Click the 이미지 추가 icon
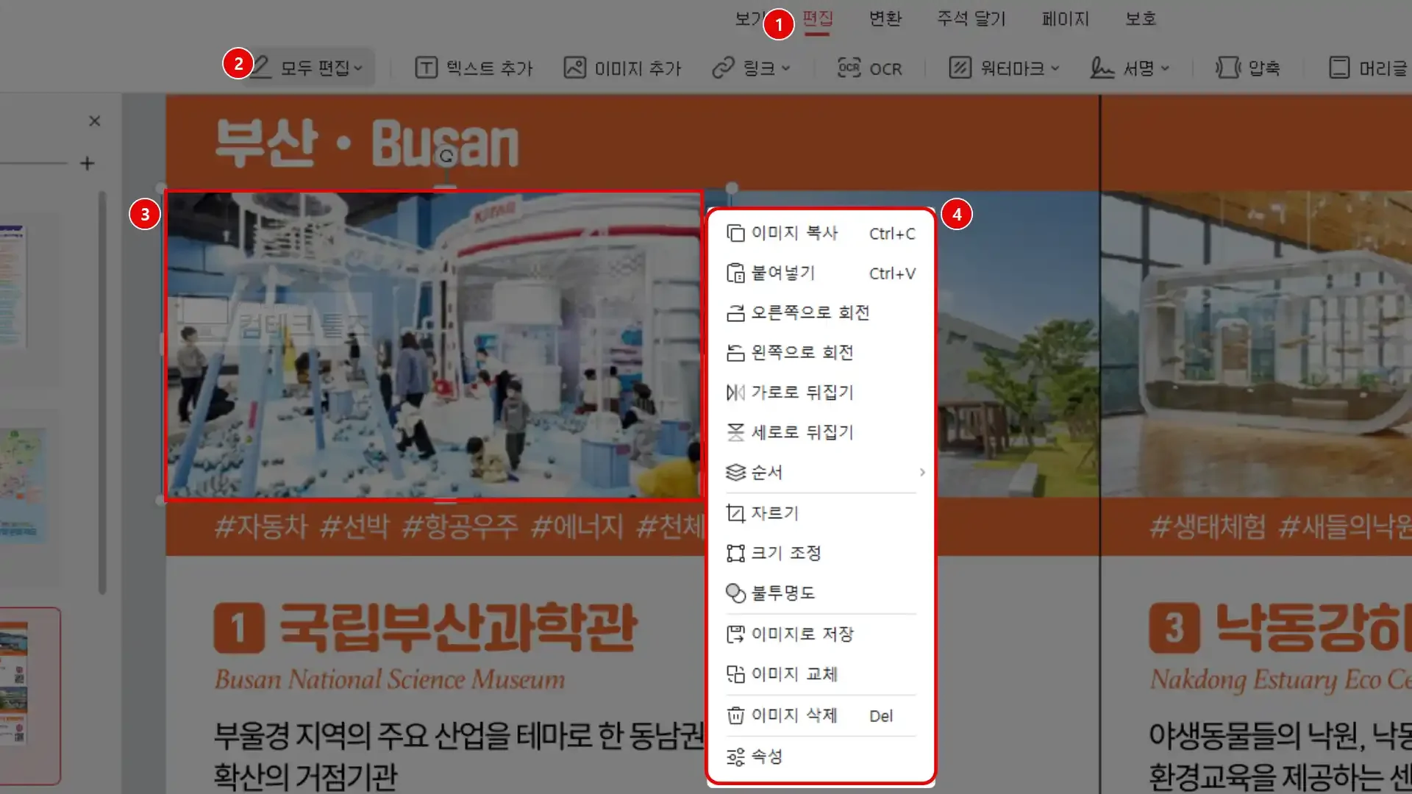 click(574, 68)
